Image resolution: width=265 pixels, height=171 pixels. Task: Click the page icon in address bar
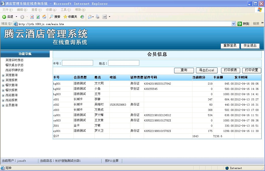16,24
